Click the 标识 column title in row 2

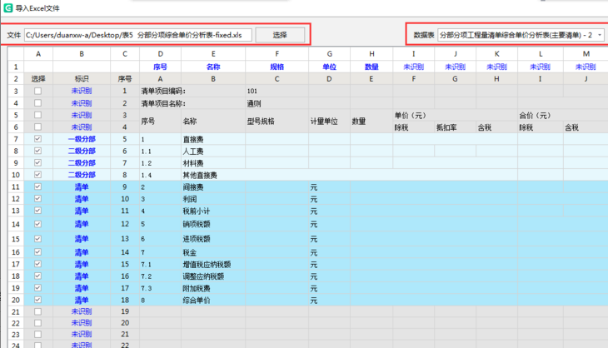tap(82, 78)
